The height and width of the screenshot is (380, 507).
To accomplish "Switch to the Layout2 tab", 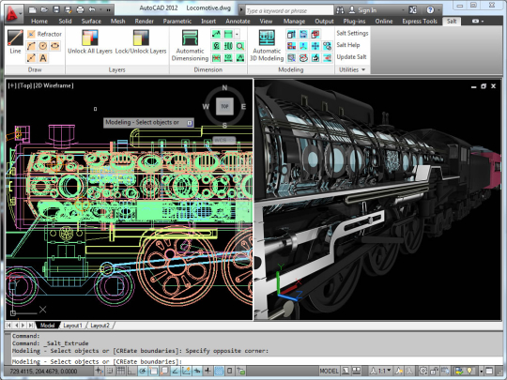I will click(x=100, y=325).
